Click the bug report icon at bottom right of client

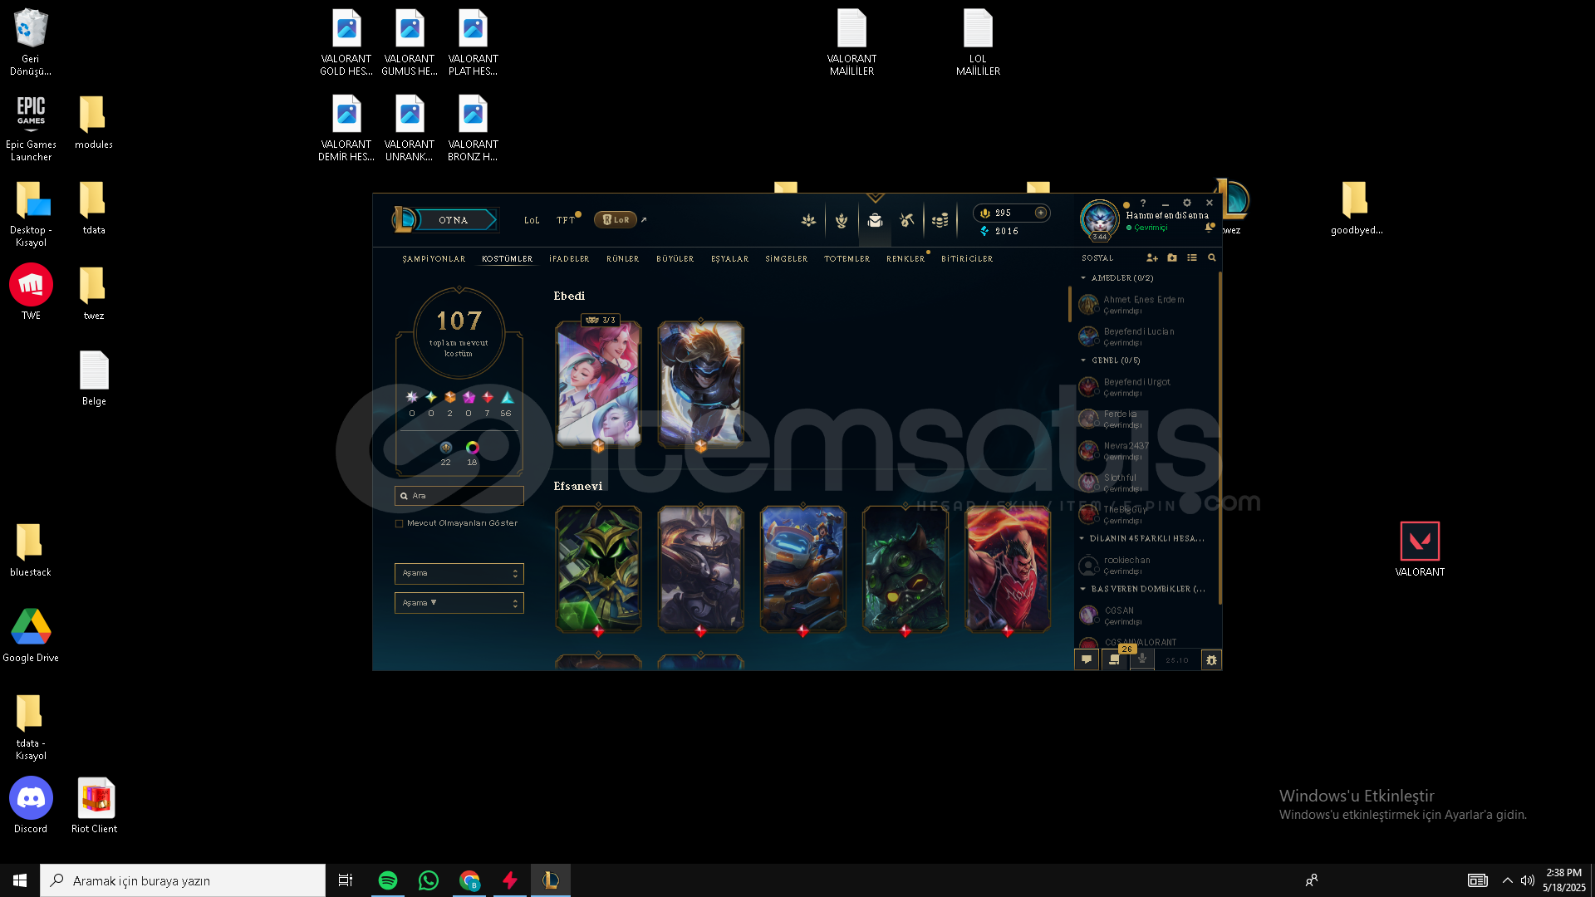pyautogui.click(x=1211, y=660)
